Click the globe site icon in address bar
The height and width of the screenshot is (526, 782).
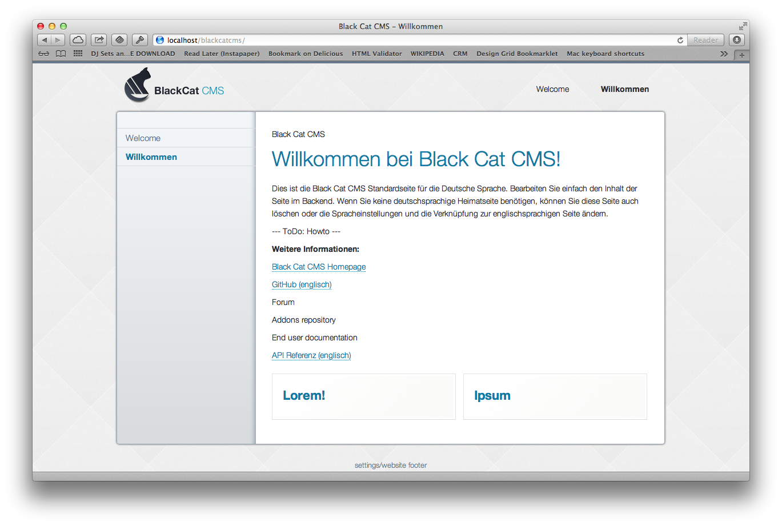(160, 40)
